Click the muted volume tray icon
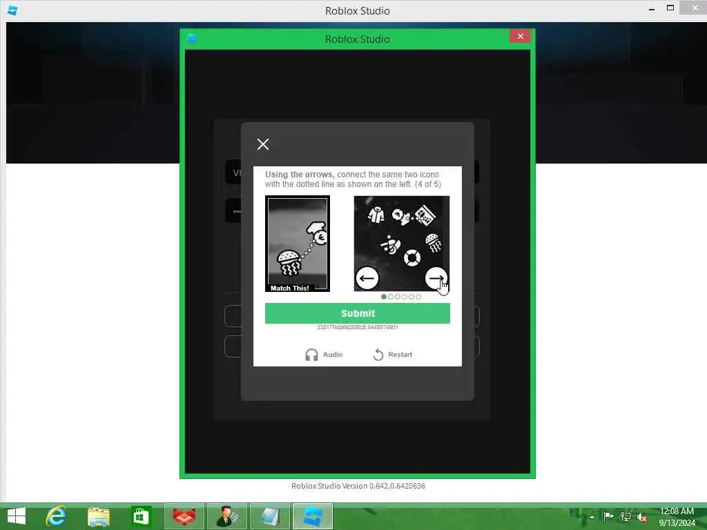Viewport: 707px width, 530px height. pos(642,517)
